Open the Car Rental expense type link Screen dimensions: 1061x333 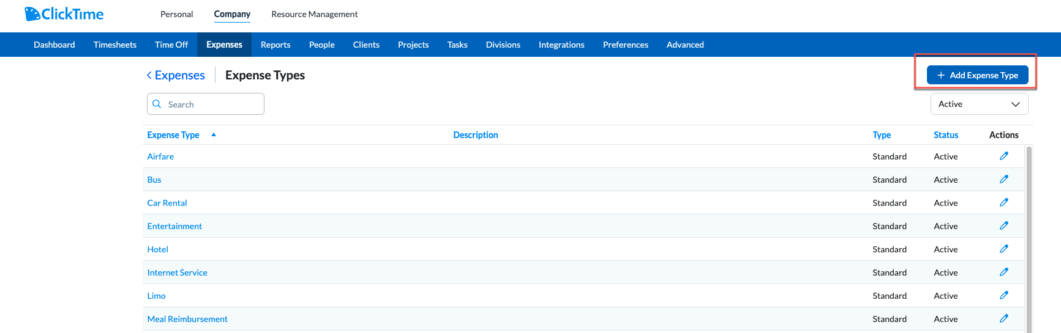tap(167, 203)
